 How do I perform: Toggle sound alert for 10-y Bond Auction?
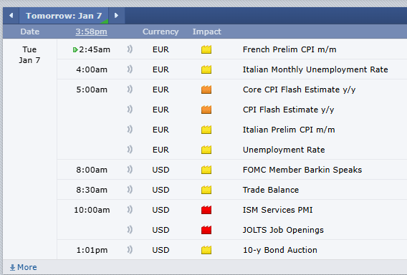[130, 249]
